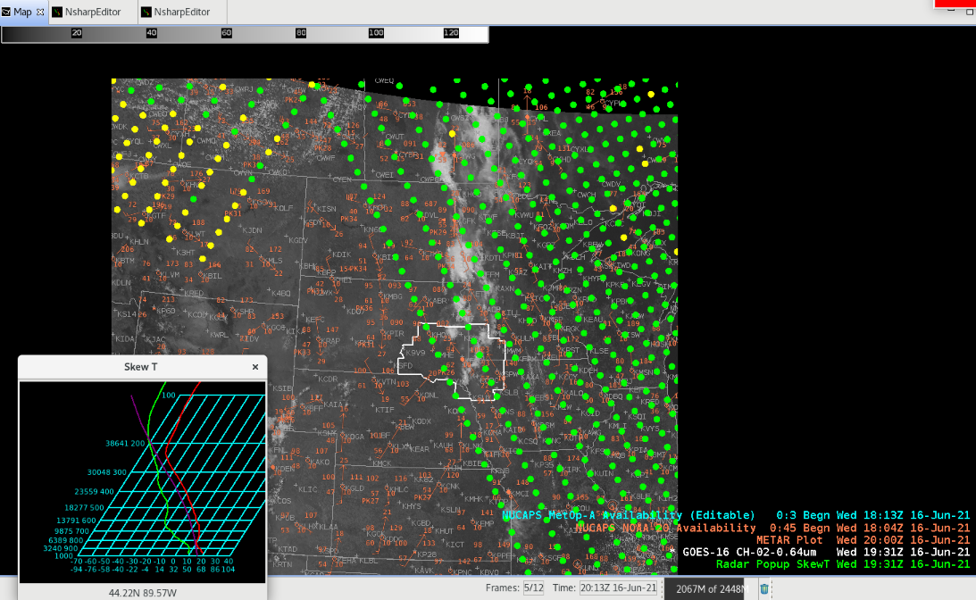This screenshot has height=600, width=976.
Task: Click the Skew T popup title bar
Action: point(141,367)
